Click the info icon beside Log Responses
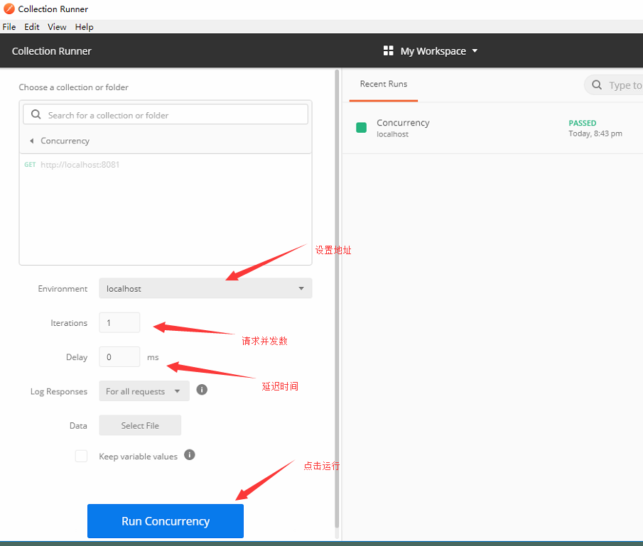643x546 pixels. (202, 390)
